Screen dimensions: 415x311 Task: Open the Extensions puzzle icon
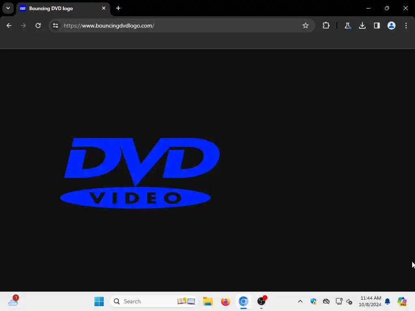(x=326, y=26)
